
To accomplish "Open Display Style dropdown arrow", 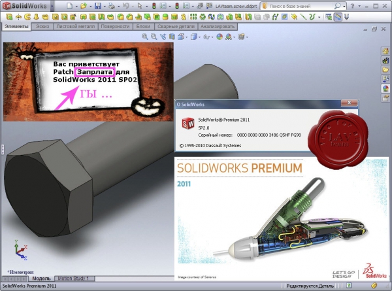I will pyautogui.click(x=199, y=37).
